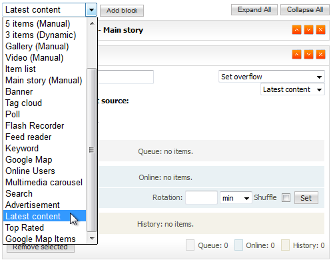333x262 pixels.
Task: Pick Advertisement block type
Action: click(45, 205)
